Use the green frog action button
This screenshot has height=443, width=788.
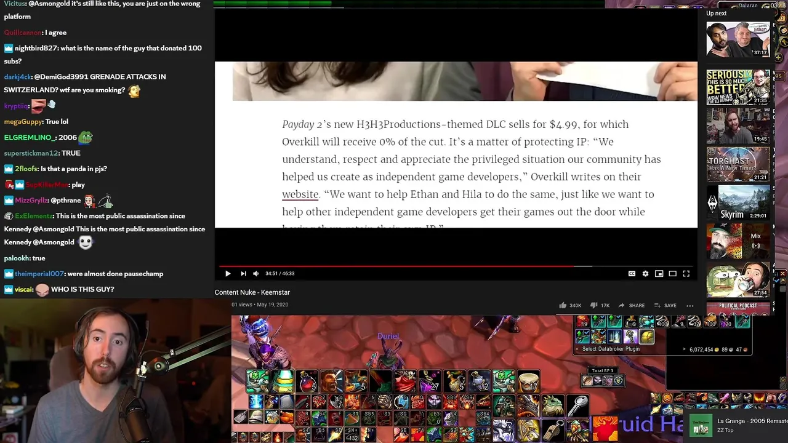[x=553, y=405]
